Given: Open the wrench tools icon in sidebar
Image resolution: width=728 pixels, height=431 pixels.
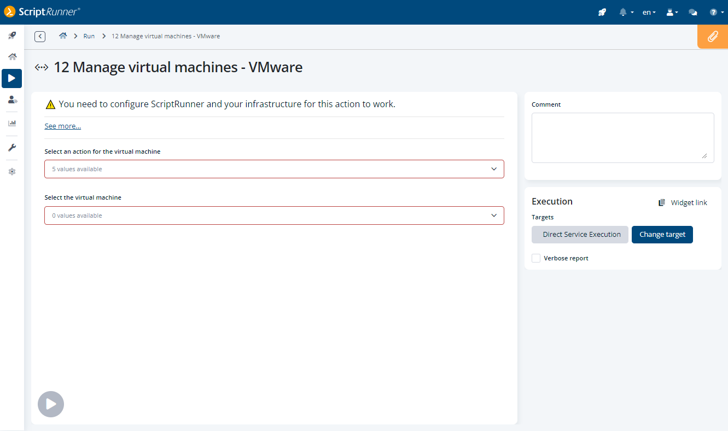Looking at the screenshot, I should pyautogui.click(x=12, y=148).
